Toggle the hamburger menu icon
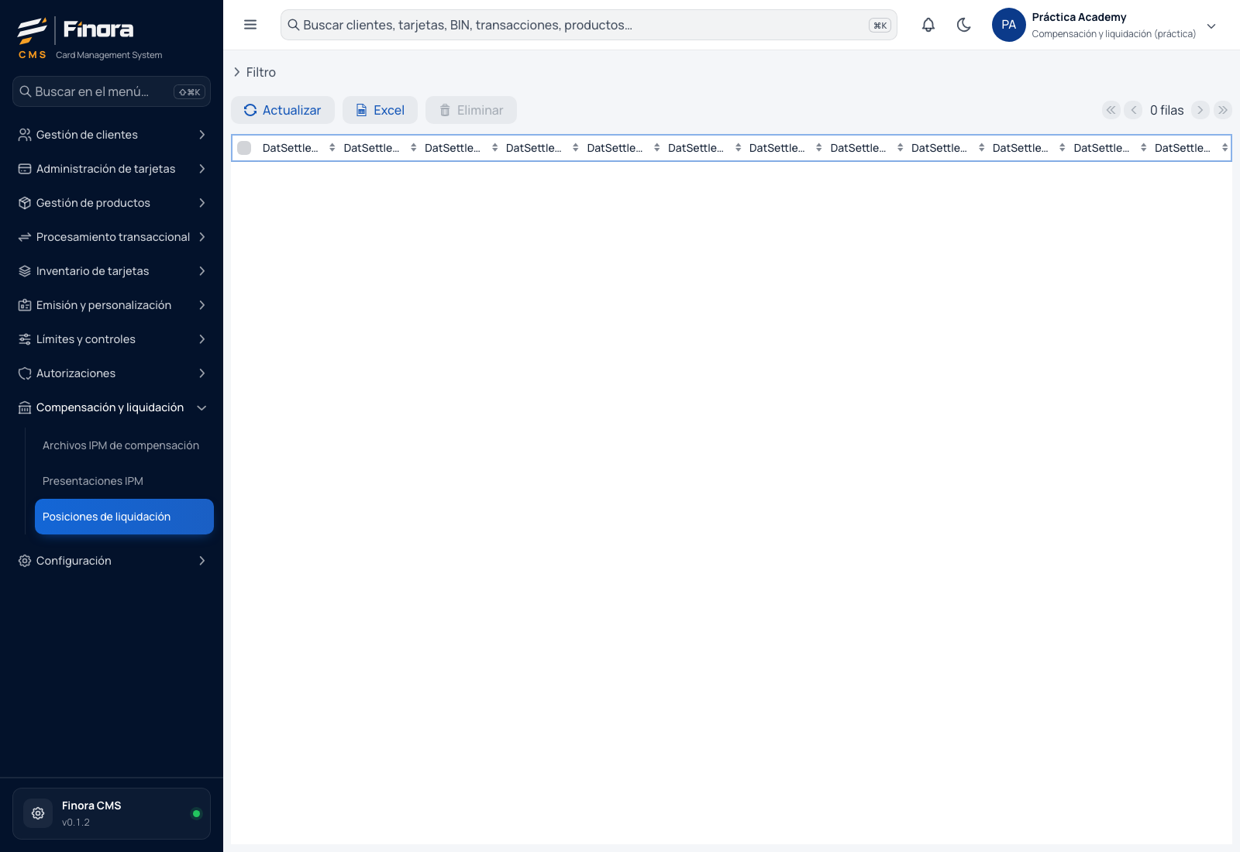 click(x=250, y=25)
